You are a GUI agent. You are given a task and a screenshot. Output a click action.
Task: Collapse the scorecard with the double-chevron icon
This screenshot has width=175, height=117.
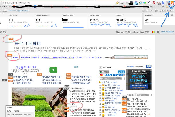click(172, 15)
